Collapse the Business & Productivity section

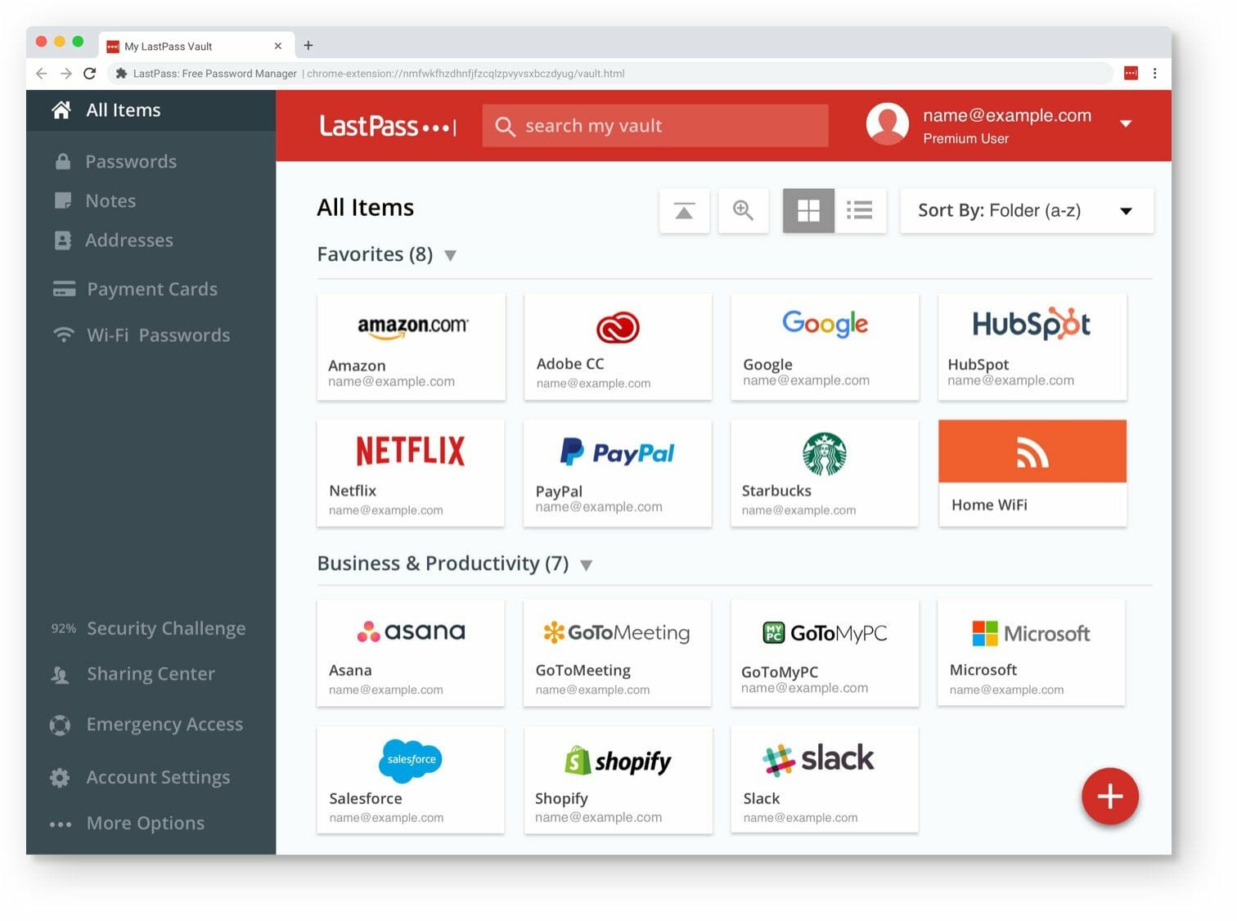point(586,564)
